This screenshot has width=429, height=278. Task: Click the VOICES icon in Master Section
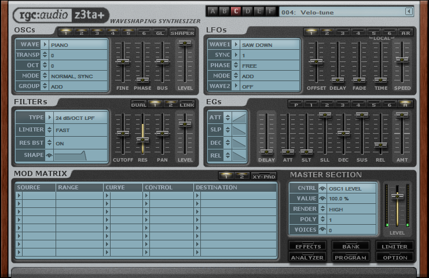point(322,230)
